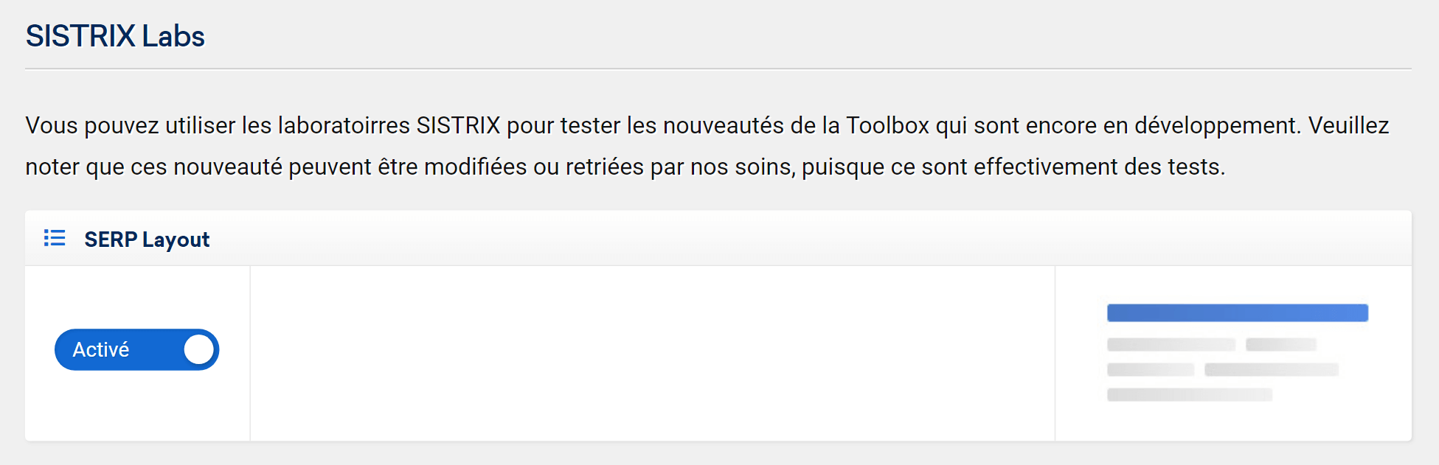Open the SERP Layout preview thumbnail
The width and height of the screenshot is (1439, 465).
1237,352
